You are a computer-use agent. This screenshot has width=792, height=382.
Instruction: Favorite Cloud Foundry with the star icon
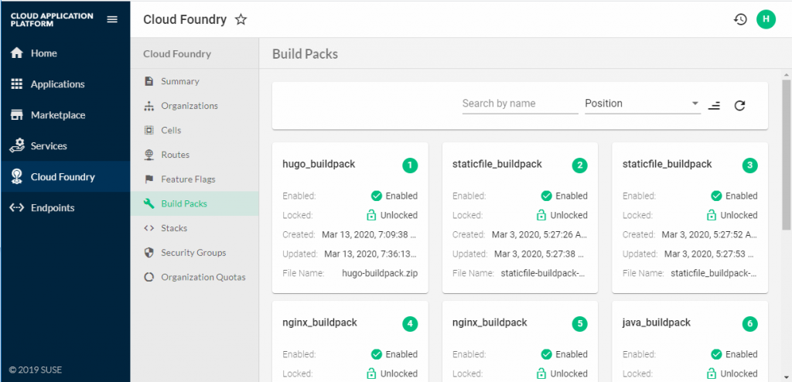[241, 19]
